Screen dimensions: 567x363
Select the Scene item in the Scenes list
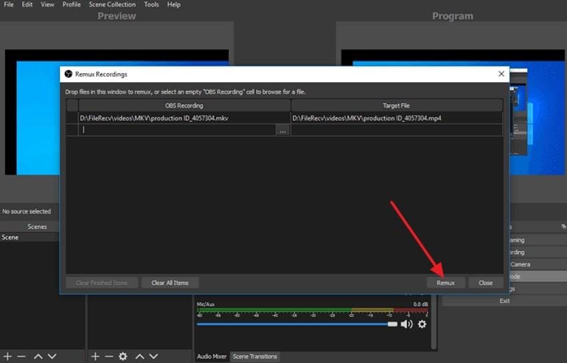tap(29, 237)
